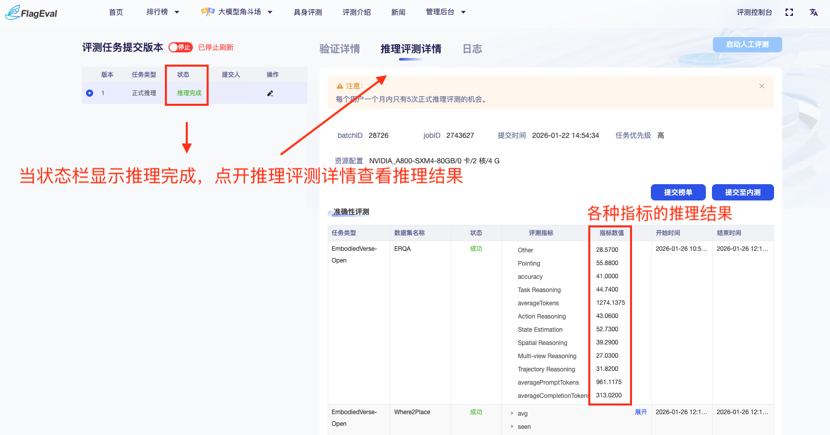Image resolution: width=830 pixels, height=435 pixels.
Task: Click Where2Place row 成功 status
Action: (x=476, y=412)
